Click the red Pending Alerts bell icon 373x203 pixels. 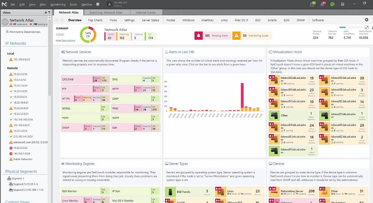198,36
